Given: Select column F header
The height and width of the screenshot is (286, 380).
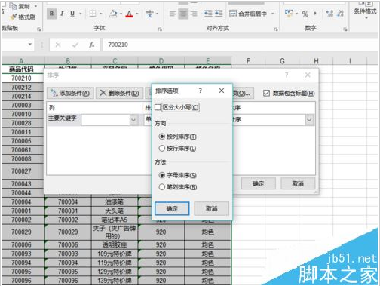Looking at the screenshot, I should tap(248, 61).
